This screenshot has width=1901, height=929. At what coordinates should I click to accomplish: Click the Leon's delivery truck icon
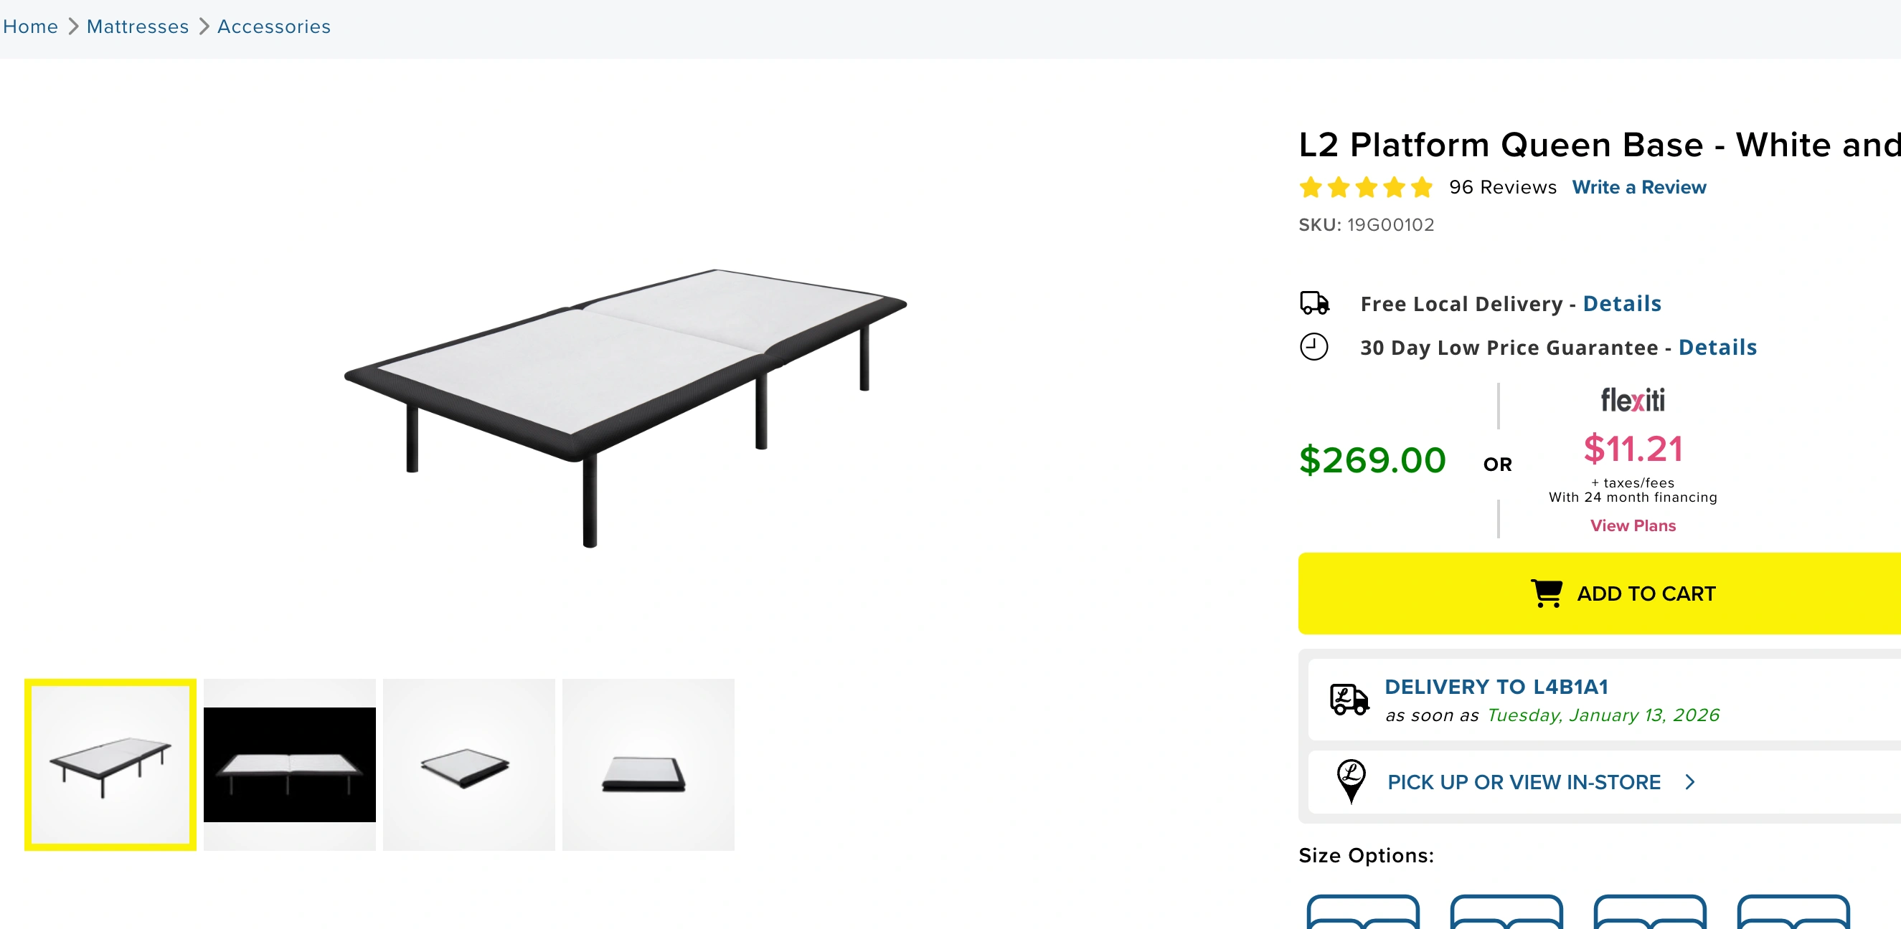point(1348,699)
